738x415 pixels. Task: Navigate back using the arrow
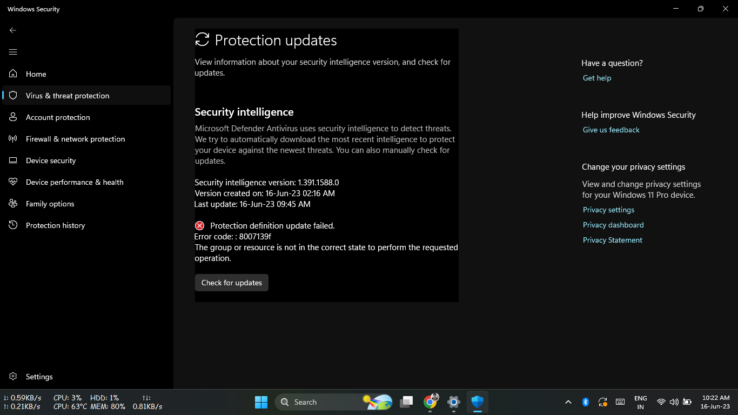13,30
